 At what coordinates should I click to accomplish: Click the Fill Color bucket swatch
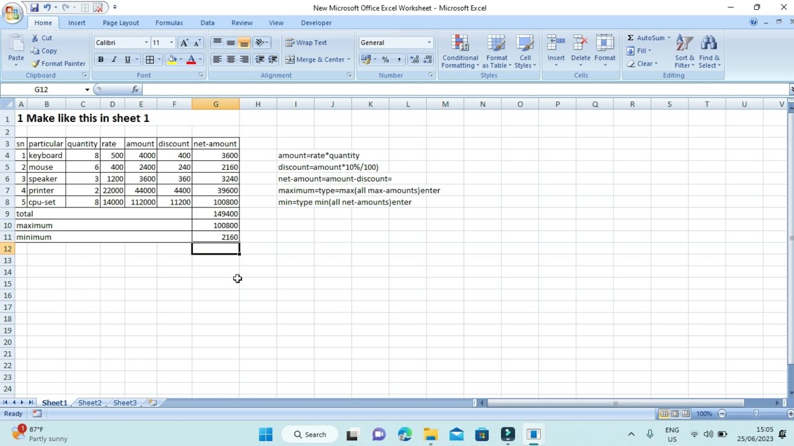tap(172, 59)
